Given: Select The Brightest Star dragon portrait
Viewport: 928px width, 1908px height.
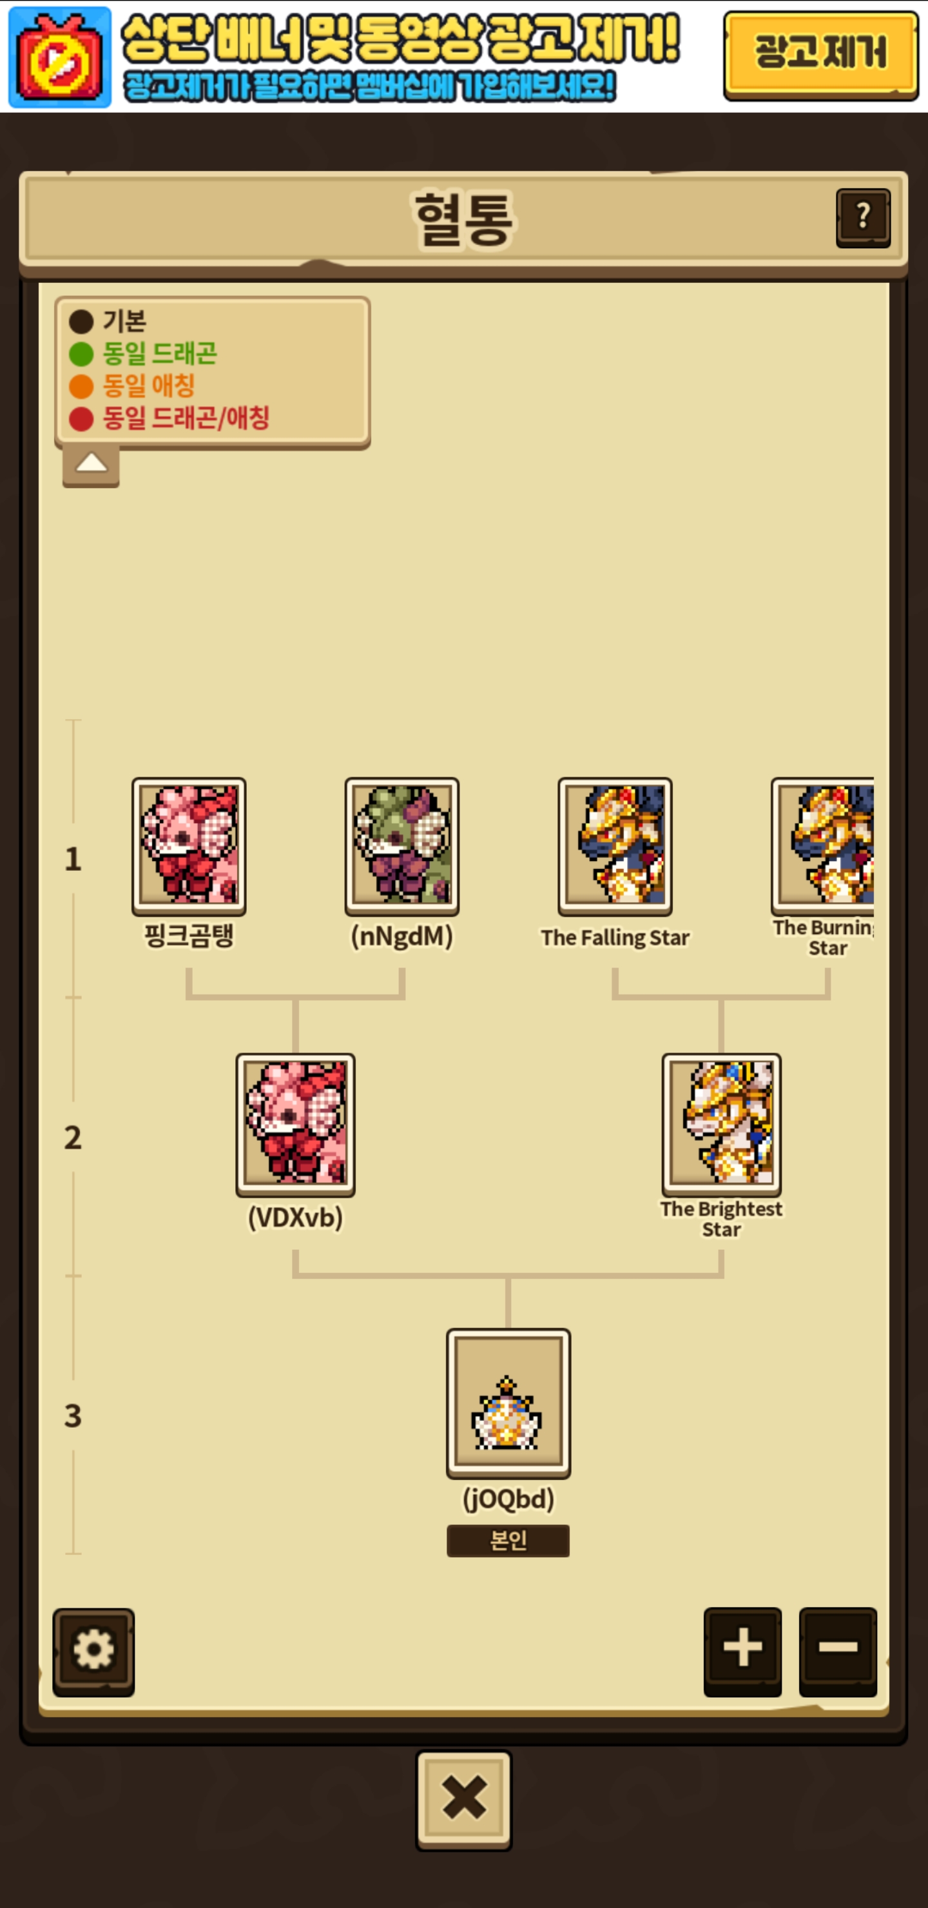Looking at the screenshot, I should pos(721,1124).
